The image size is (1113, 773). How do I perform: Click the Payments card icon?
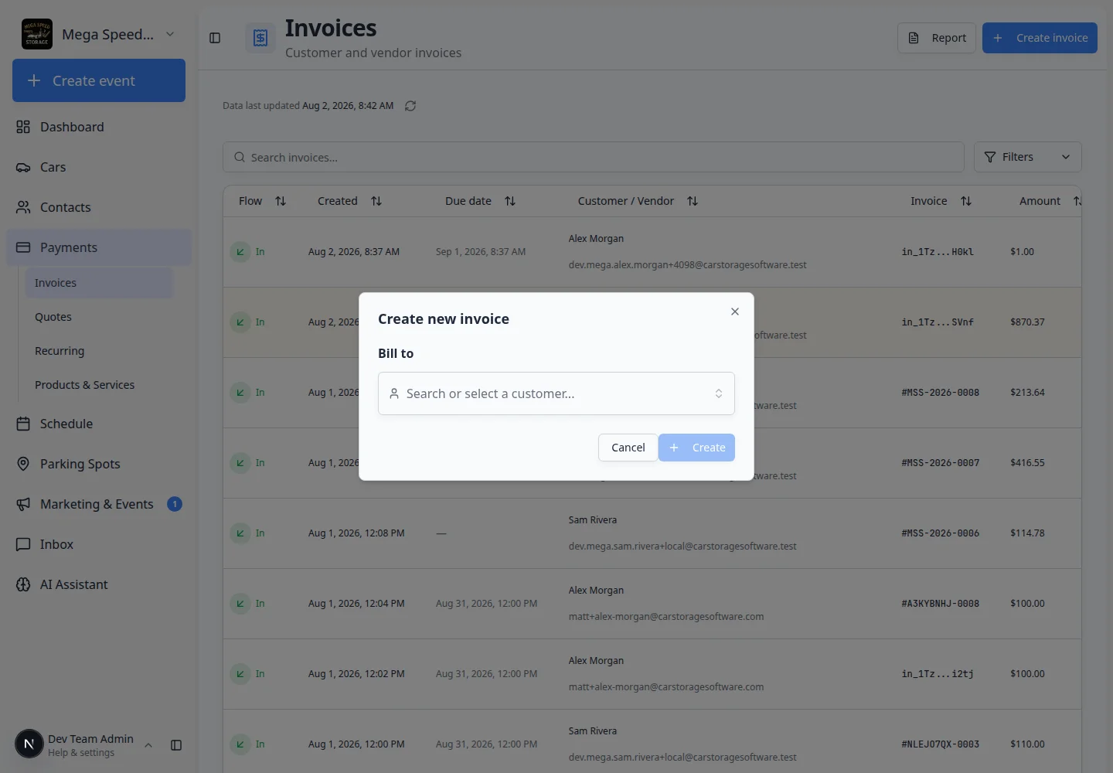(23, 247)
